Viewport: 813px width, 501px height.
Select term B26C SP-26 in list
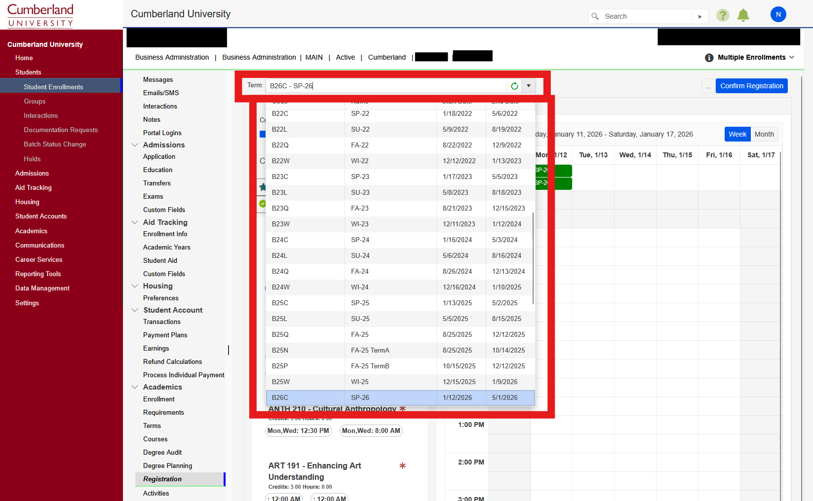[400, 397]
